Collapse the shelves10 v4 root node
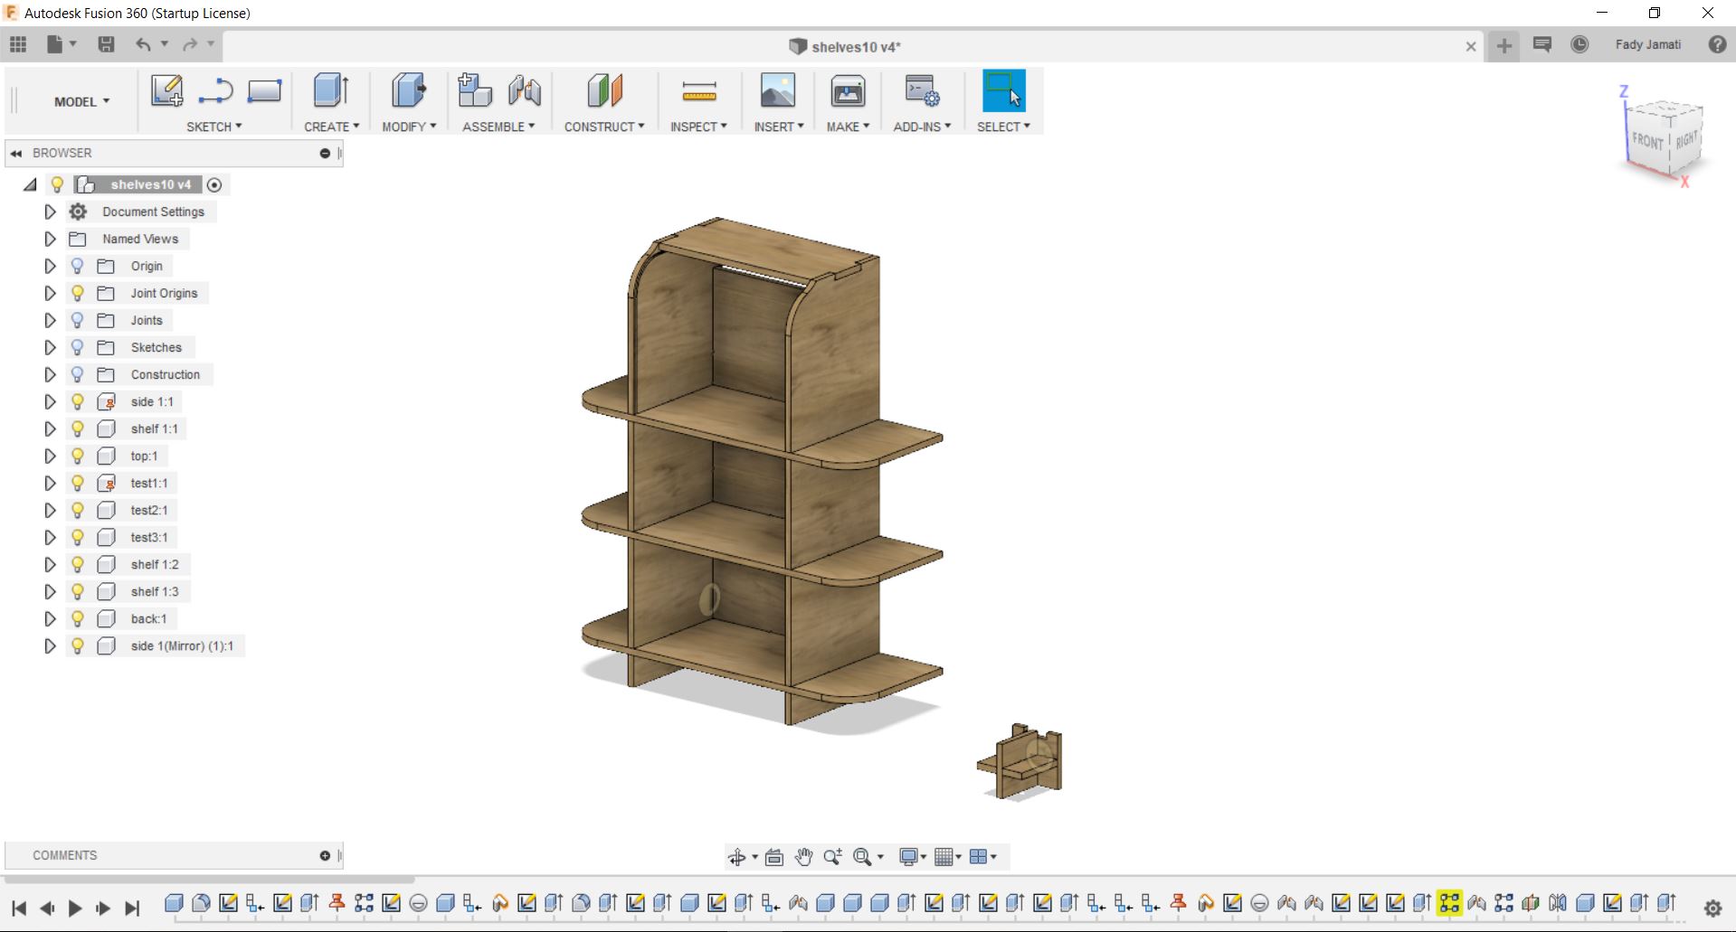The height and width of the screenshot is (932, 1736). tap(30, 184)
